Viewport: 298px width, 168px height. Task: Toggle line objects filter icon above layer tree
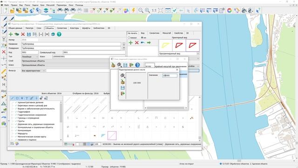[x=13, y=98]
